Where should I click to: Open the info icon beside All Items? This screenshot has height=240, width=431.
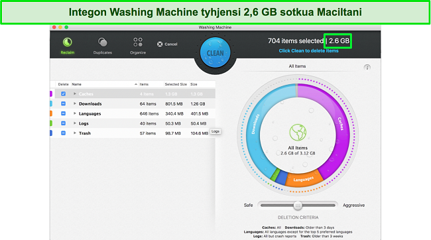[367, 68]
